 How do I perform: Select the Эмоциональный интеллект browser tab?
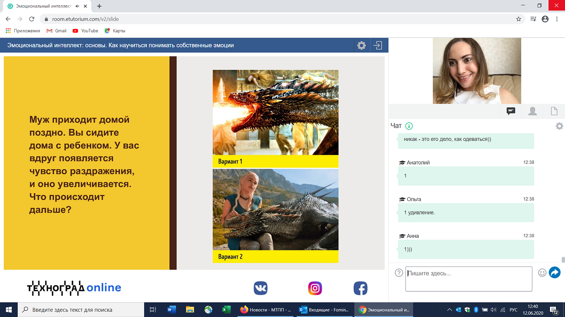click(47, 6)
